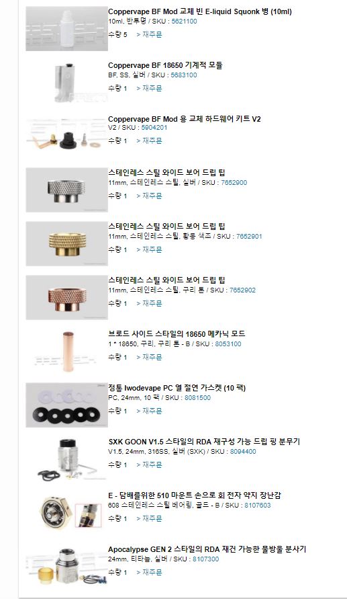
Task: Click SKU link 7652900
Action: click(234, 183)
